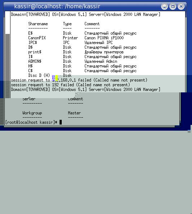Click the terminal's left vertical scrollbar thumb
The width and height of the screenshot is (192, 214).
(x=8, y=66)
